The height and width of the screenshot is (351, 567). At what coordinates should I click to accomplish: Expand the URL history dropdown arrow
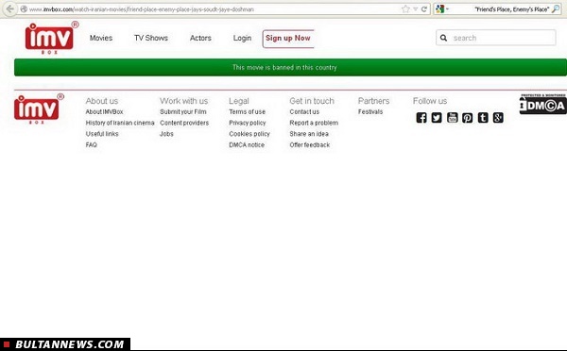[416, 9]
